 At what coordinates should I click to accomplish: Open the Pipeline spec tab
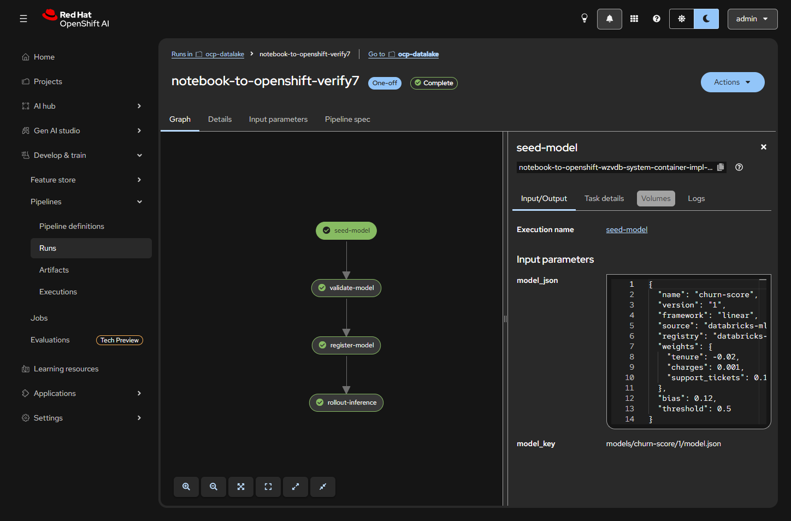(347, 119)
